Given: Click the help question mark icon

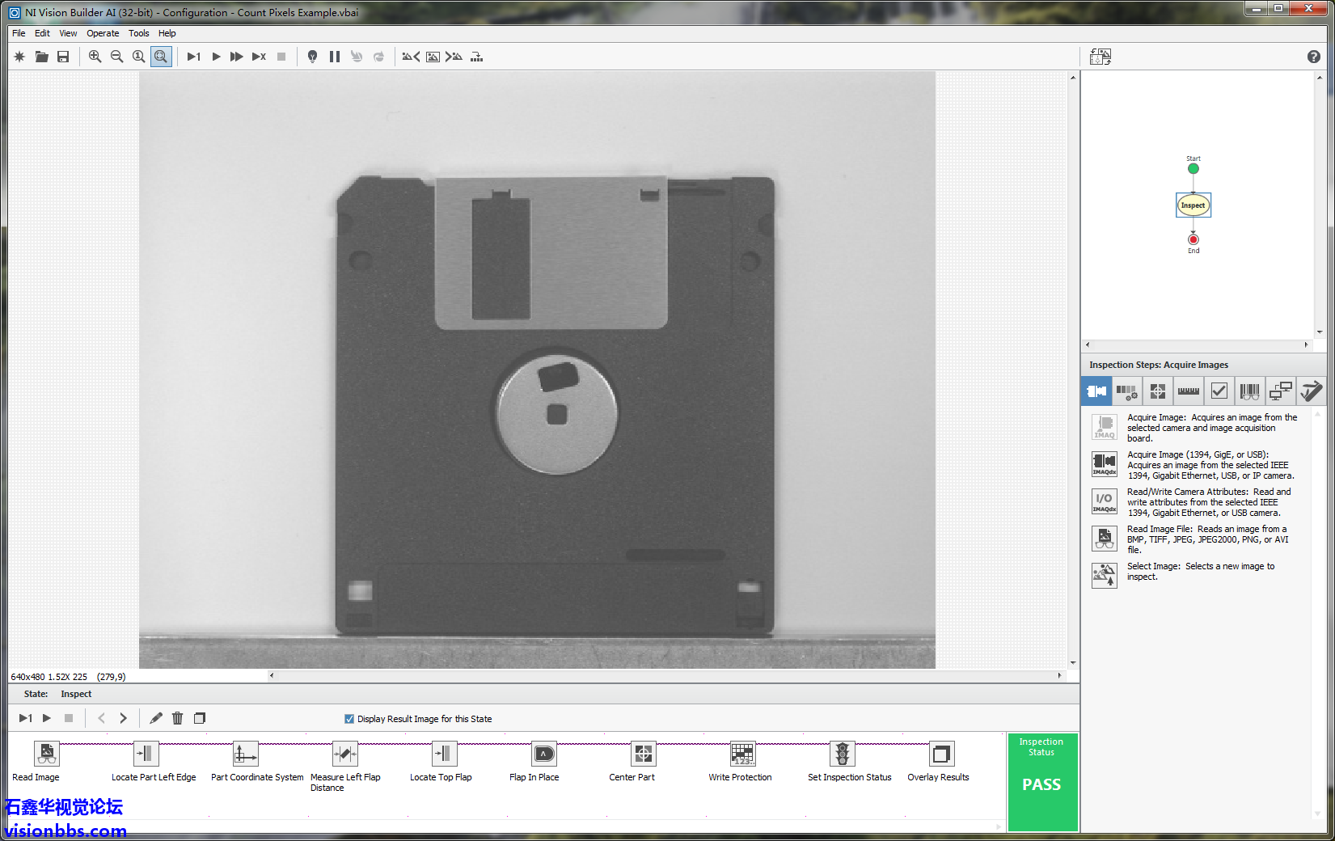Looking at the screenshot, I should (1313, 57).
